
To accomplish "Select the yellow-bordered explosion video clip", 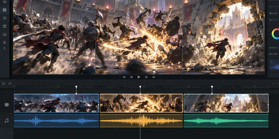I will pos(141,103).
